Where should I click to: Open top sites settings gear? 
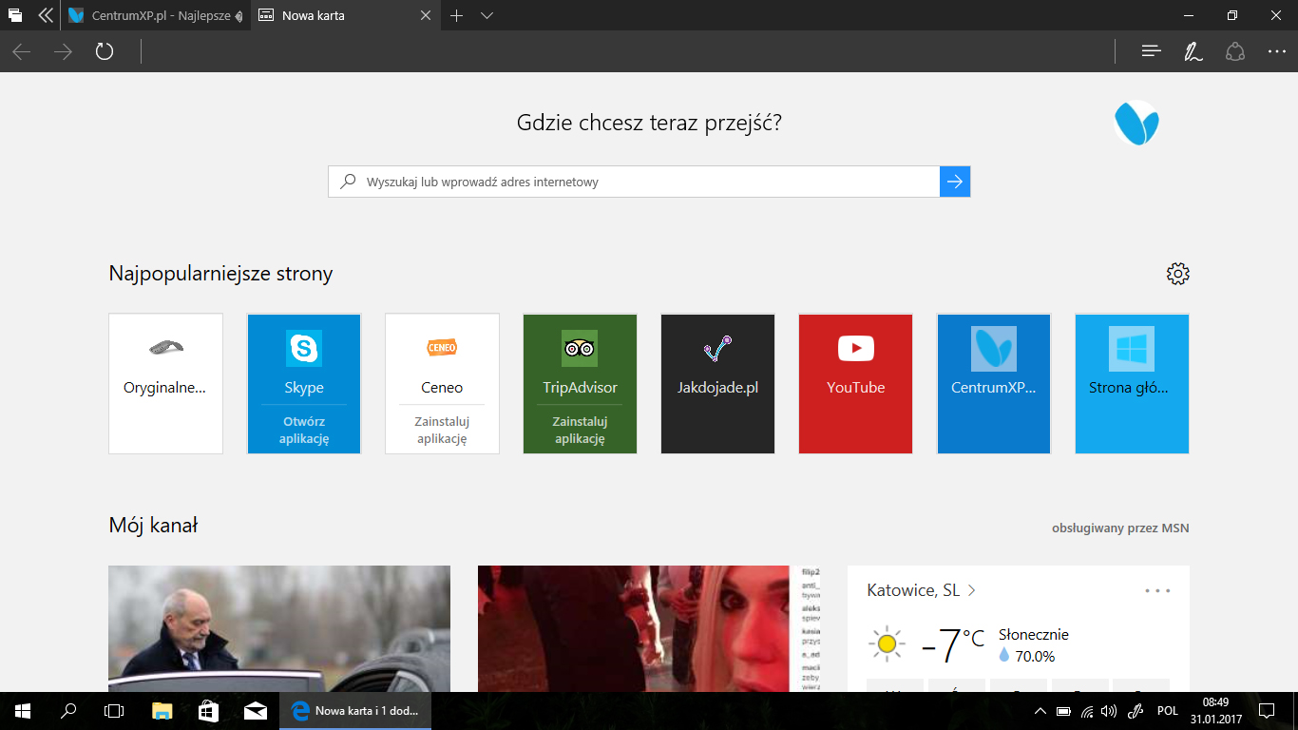coord(1178,274)
